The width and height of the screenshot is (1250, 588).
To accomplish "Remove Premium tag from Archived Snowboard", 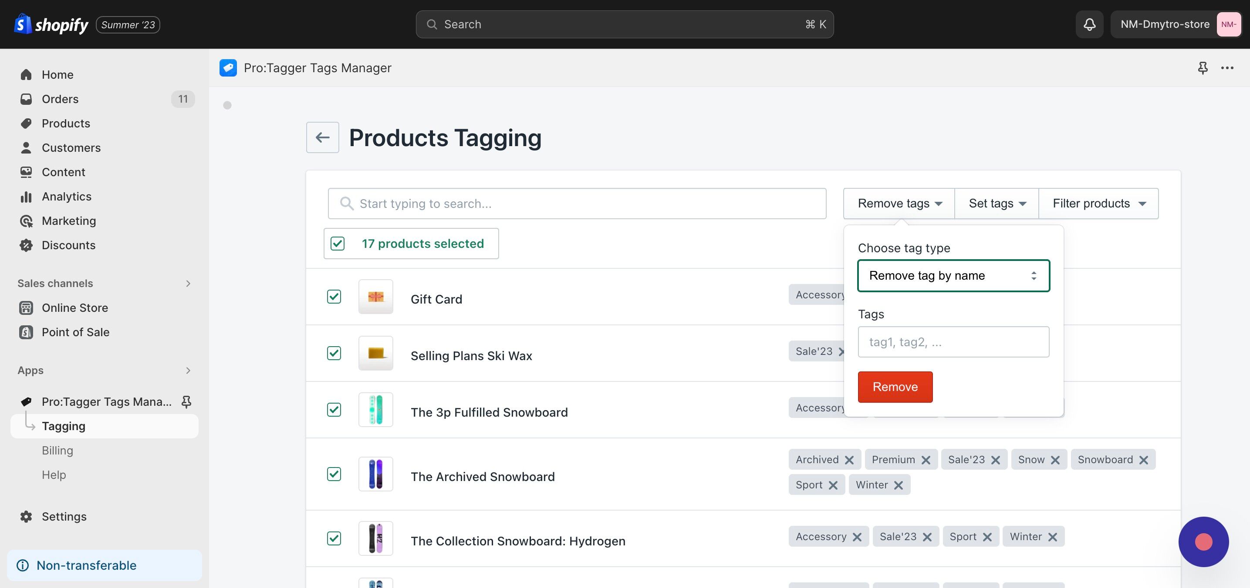I will pyautogui.click(x=926, y=460).
